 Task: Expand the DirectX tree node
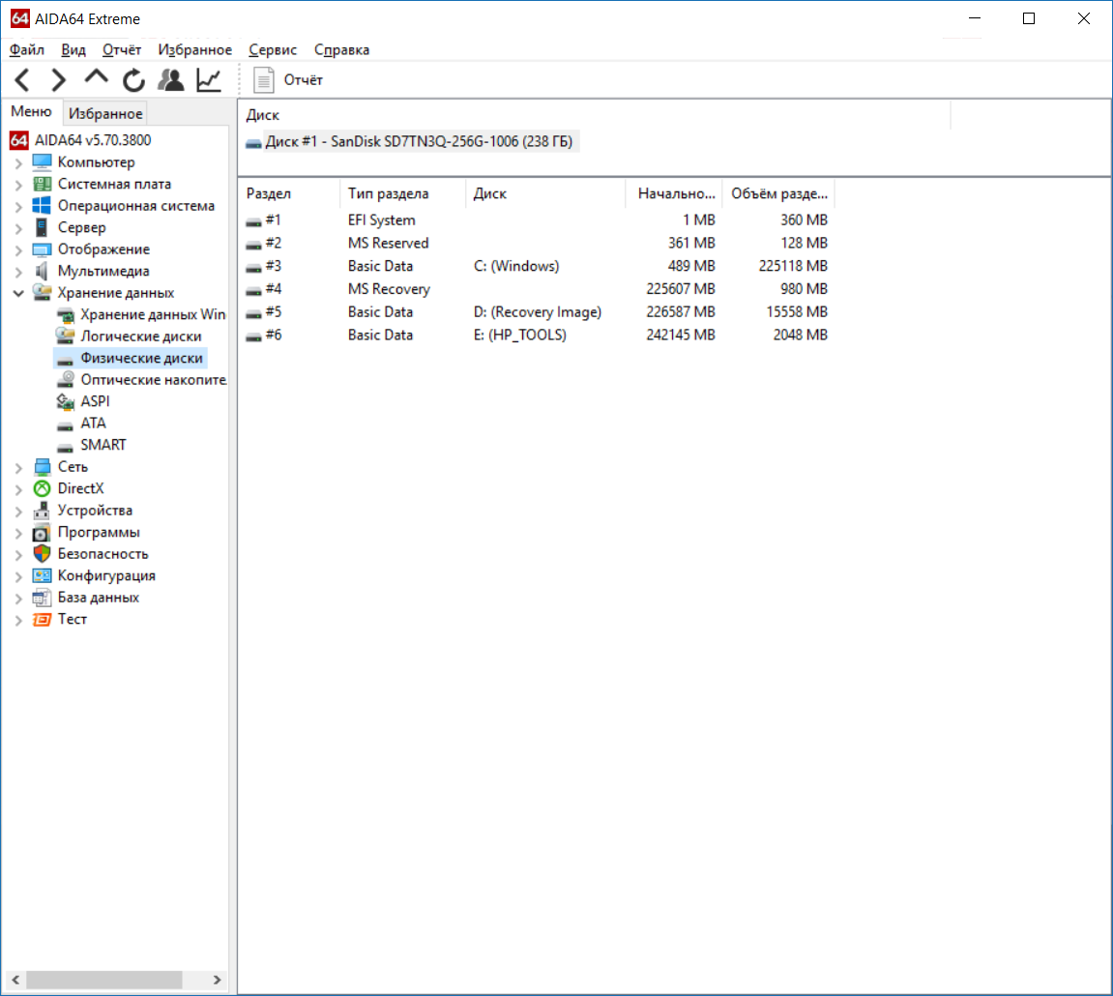(18, 489)
